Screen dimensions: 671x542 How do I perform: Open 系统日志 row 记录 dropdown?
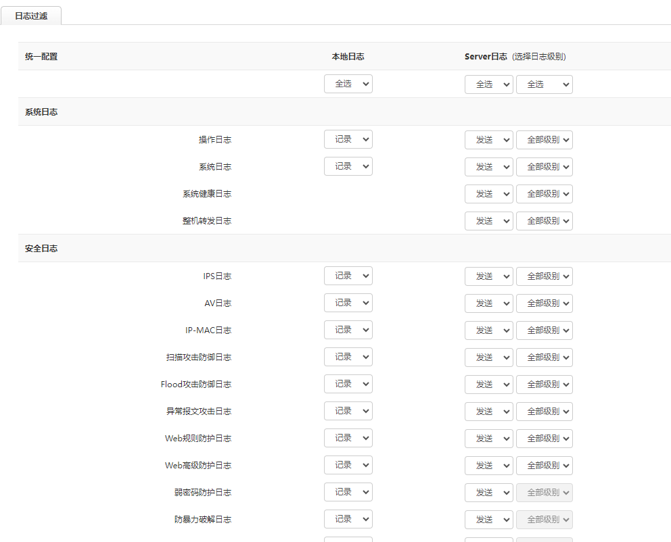348,166
